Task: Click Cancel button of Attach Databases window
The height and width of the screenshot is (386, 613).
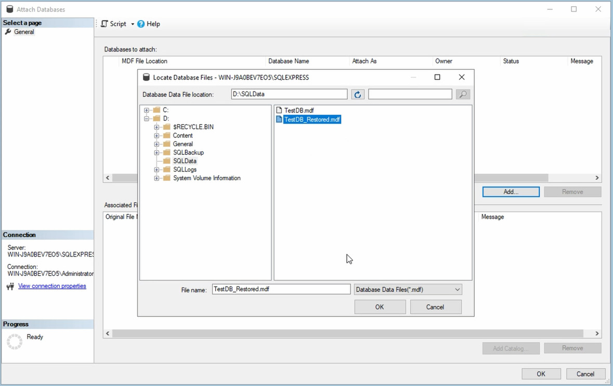Action: [x=585, y=374]
